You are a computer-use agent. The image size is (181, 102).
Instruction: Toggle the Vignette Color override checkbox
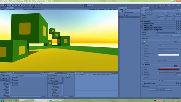pyautogui.click(x=143, y=69)
